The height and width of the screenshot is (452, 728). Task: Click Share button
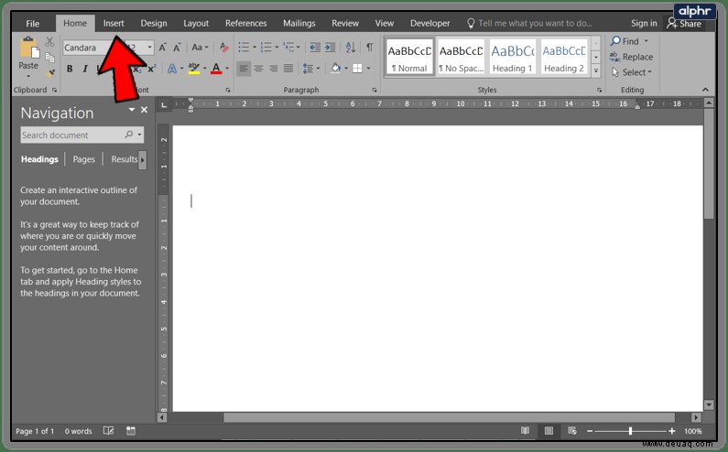[x=684, y=24]
